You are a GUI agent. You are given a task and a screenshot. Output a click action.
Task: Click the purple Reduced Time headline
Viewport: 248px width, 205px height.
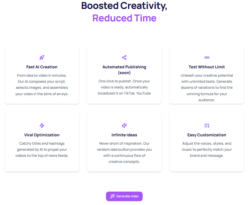click(x=124, y=18)
